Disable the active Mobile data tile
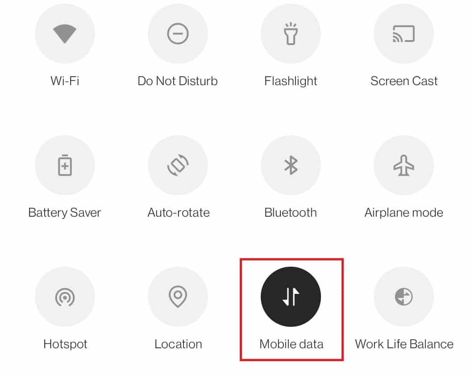The width and height of the screenshot is (471, 375). click(291, 297)
